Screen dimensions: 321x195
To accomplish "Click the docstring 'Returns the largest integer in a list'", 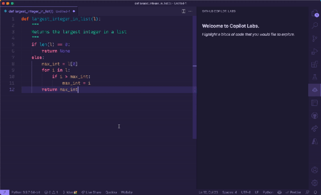I will tap(79, 32).
